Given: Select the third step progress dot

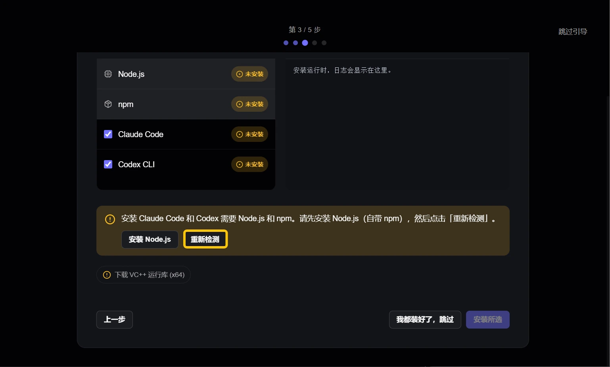Looking at the screenshot, I should (x=305, y=43).
